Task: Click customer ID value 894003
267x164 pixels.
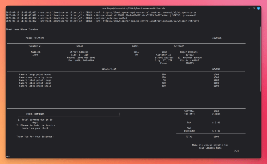Action: tap(190, 55)
